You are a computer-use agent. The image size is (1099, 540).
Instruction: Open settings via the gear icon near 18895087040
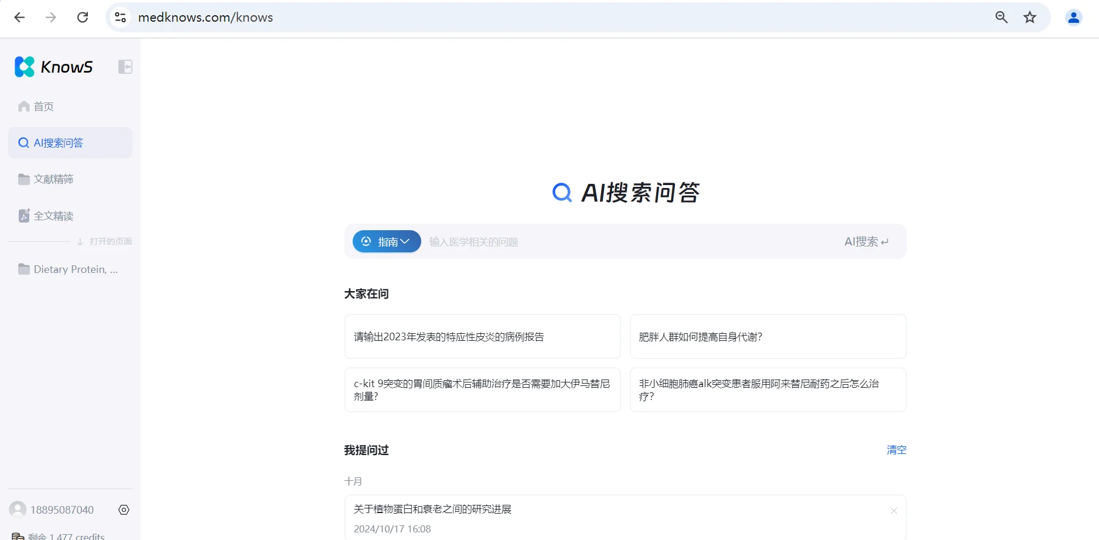point(123,510)
